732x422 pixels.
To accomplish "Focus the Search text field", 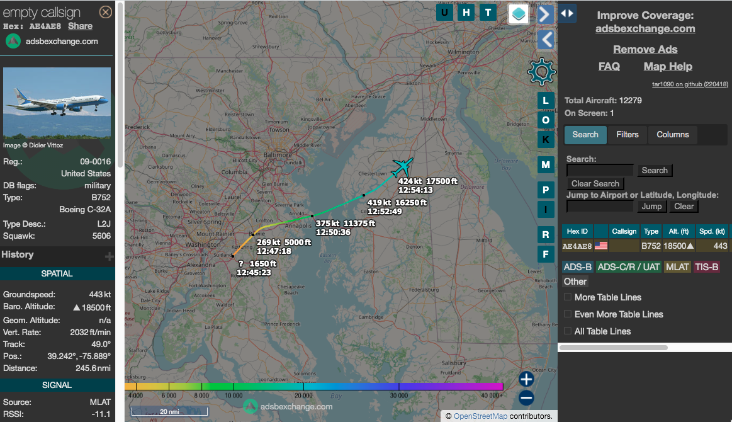I will (x=600, y=171).
